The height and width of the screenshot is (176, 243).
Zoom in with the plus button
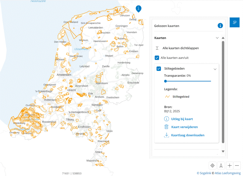click(230, 166)
